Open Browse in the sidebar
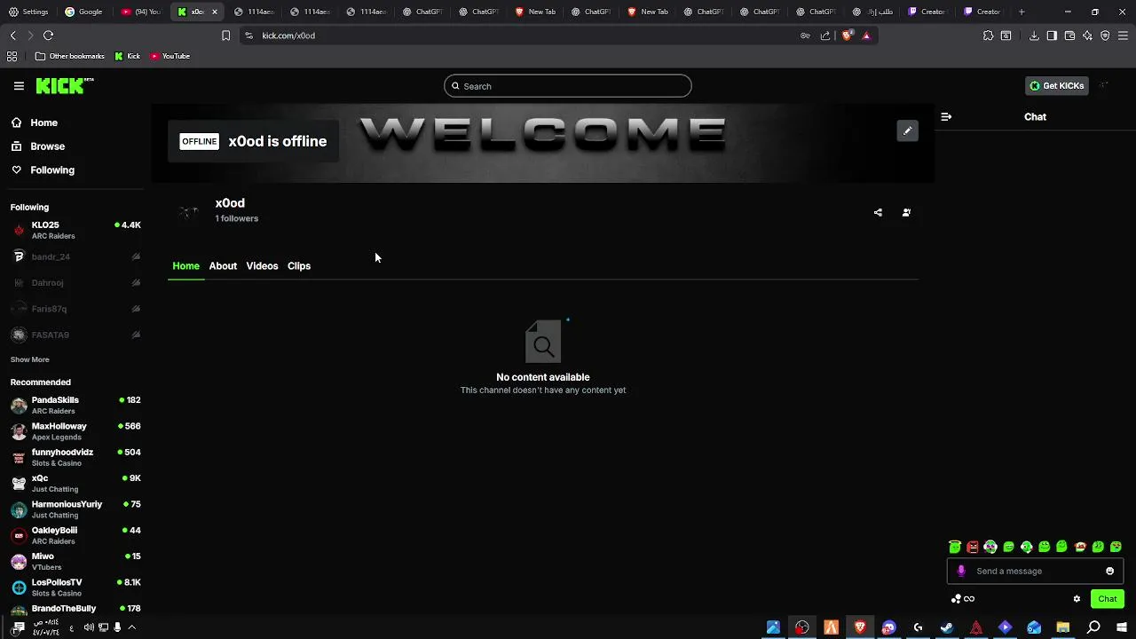 click(47, 146)
